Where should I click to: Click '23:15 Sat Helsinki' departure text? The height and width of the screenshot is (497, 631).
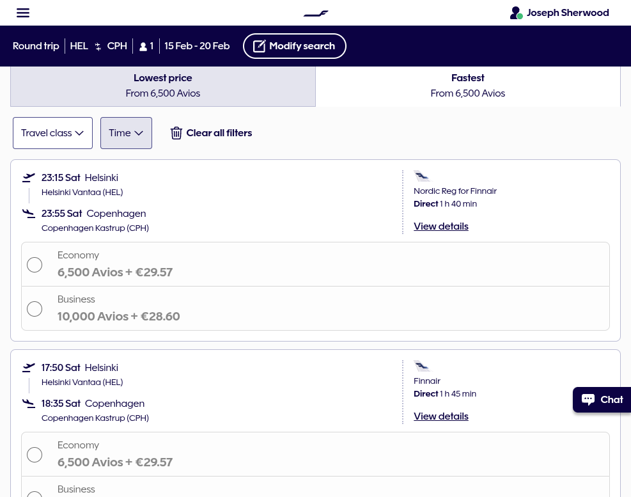[x=80, y=178]
